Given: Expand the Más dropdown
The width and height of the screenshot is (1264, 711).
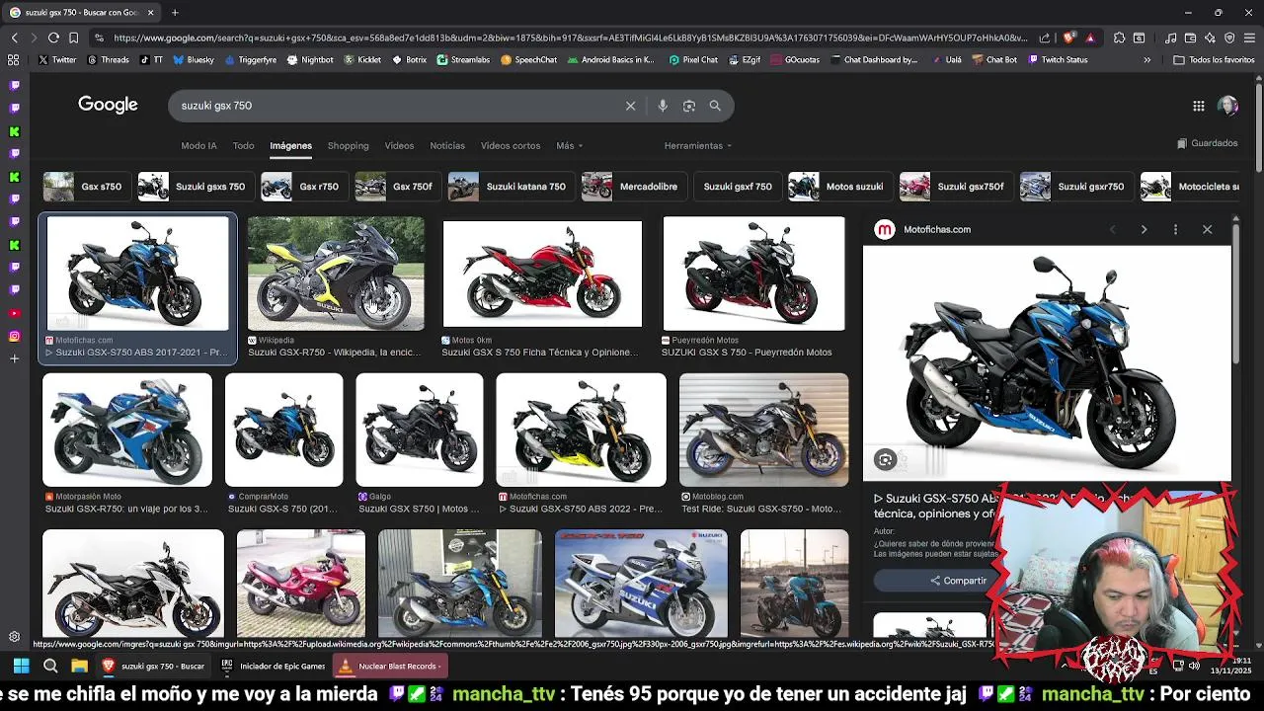Looking at the screenshot, I should coord(569,145).
